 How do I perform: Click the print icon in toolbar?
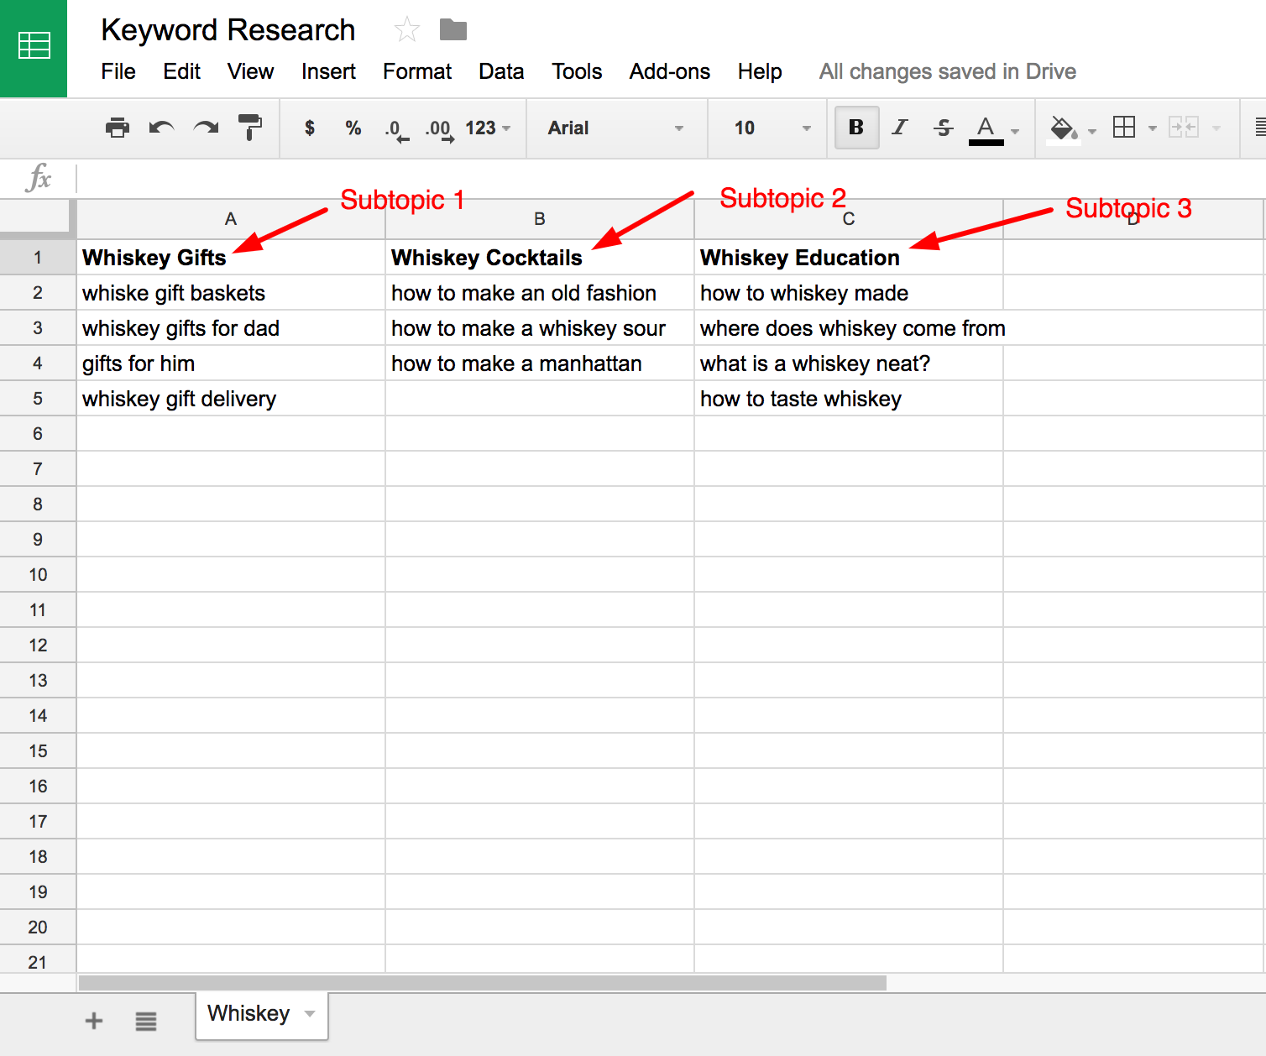pos(118,128)
